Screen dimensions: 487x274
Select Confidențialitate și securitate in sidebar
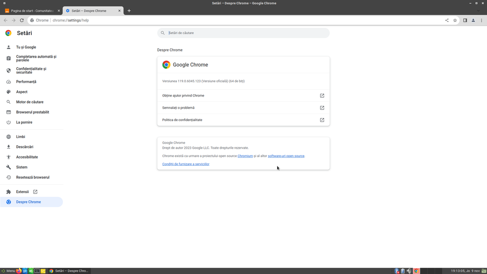tap(31, 70)
